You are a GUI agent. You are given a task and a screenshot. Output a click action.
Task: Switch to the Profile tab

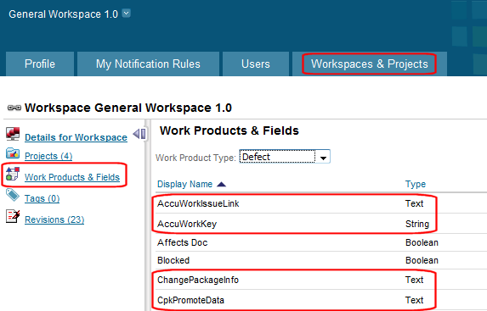pos(40,64)
